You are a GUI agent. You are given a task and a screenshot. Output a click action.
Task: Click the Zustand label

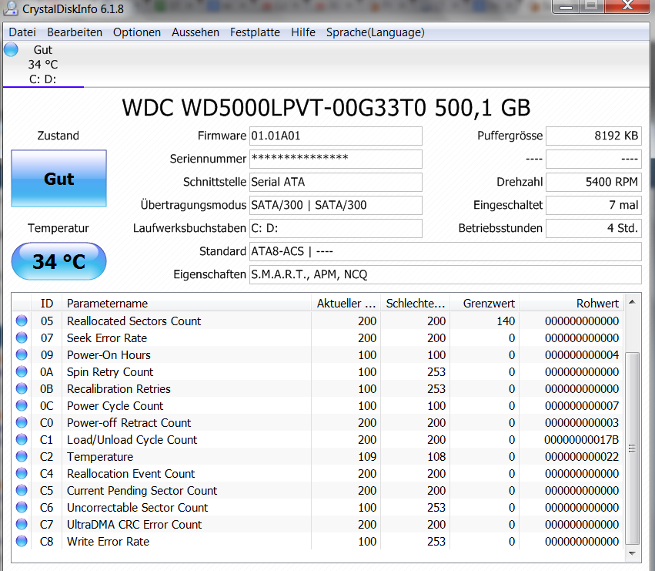[x=58, y=136]
